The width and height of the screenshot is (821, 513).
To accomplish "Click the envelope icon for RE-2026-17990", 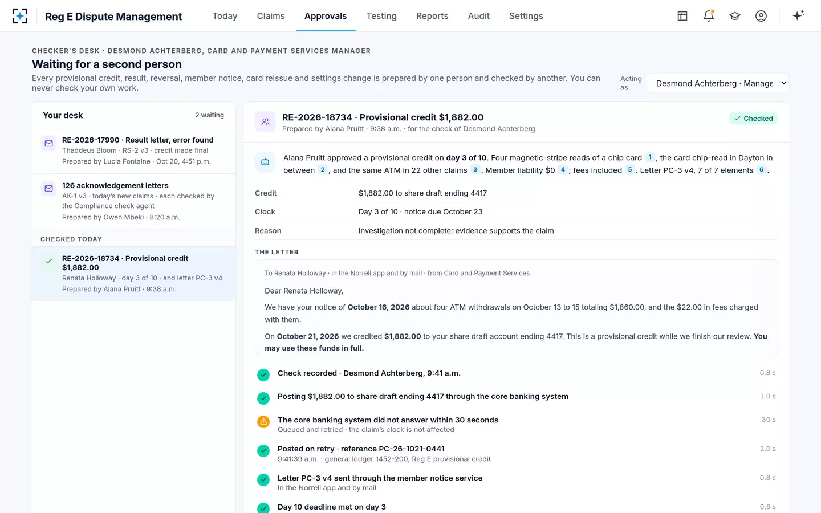I will click(49, 143).
